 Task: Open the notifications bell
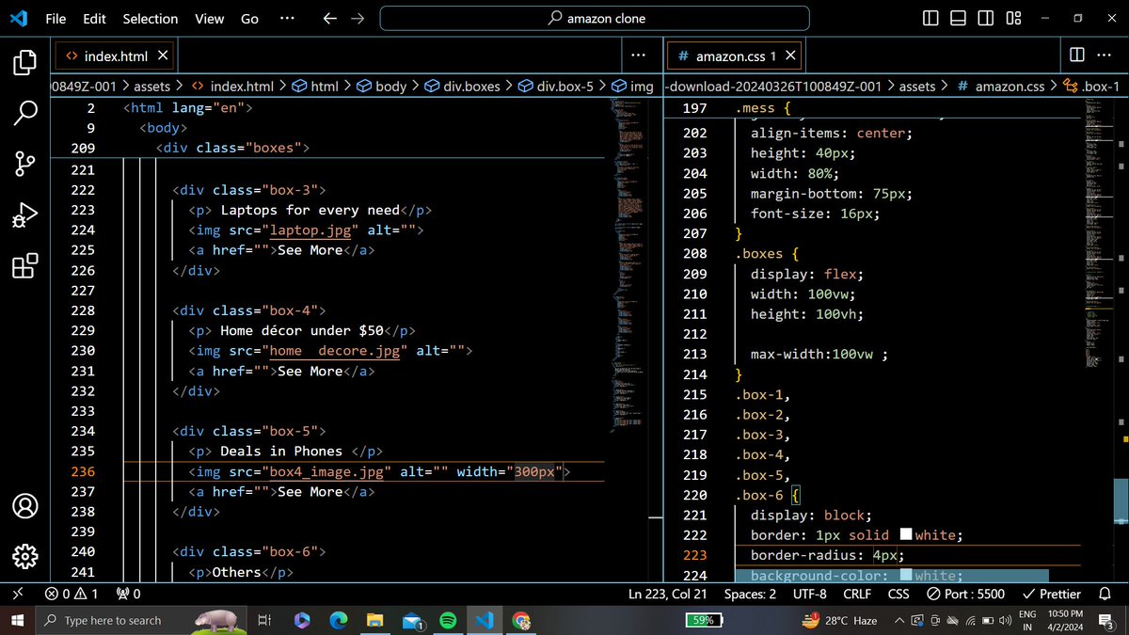click(1105, 594)
